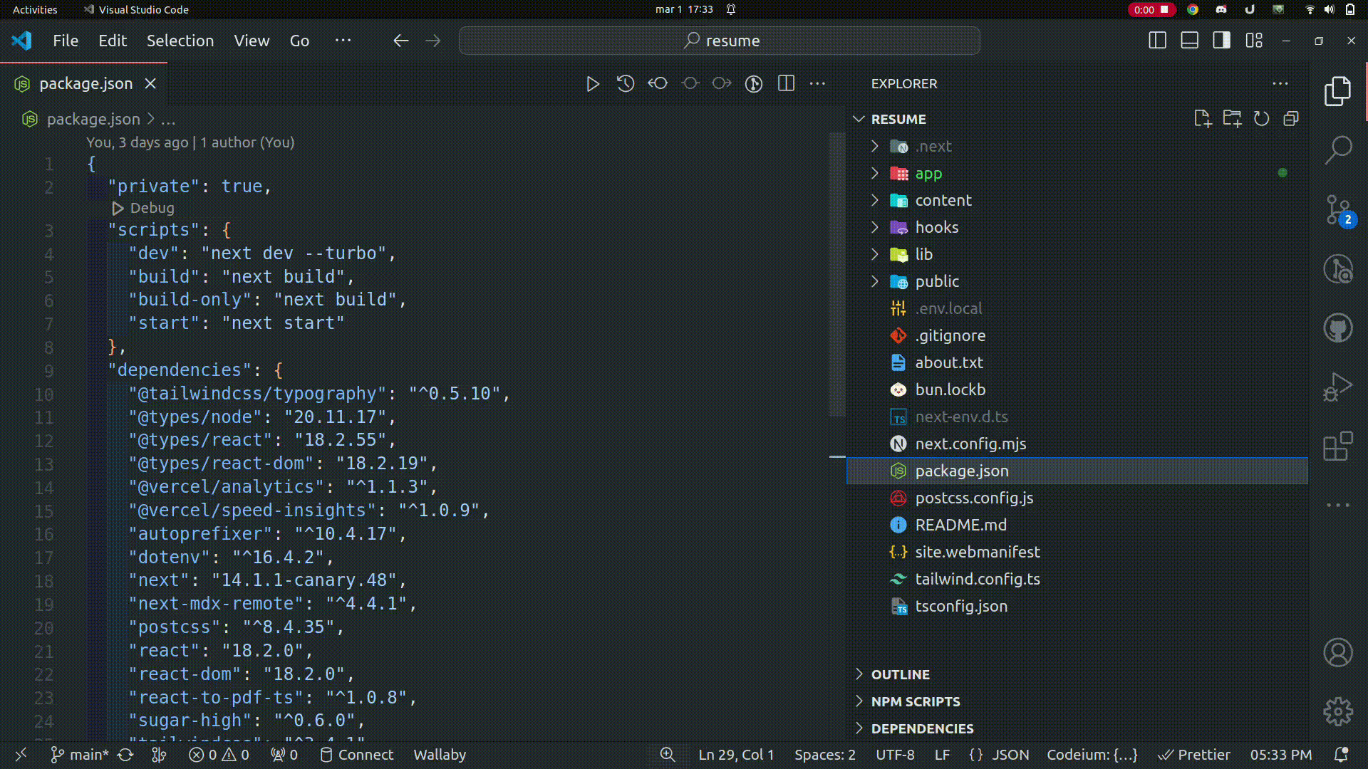Open the Selection menu
This screenshot has width=1368, height=769.
[180, 41]
